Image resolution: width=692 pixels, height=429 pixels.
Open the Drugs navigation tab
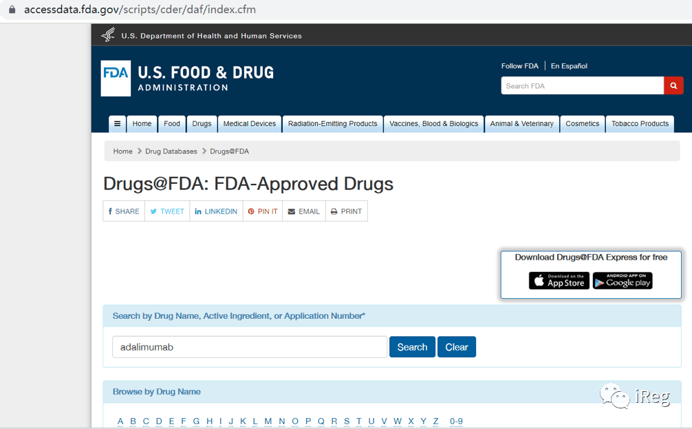point(202,124)
